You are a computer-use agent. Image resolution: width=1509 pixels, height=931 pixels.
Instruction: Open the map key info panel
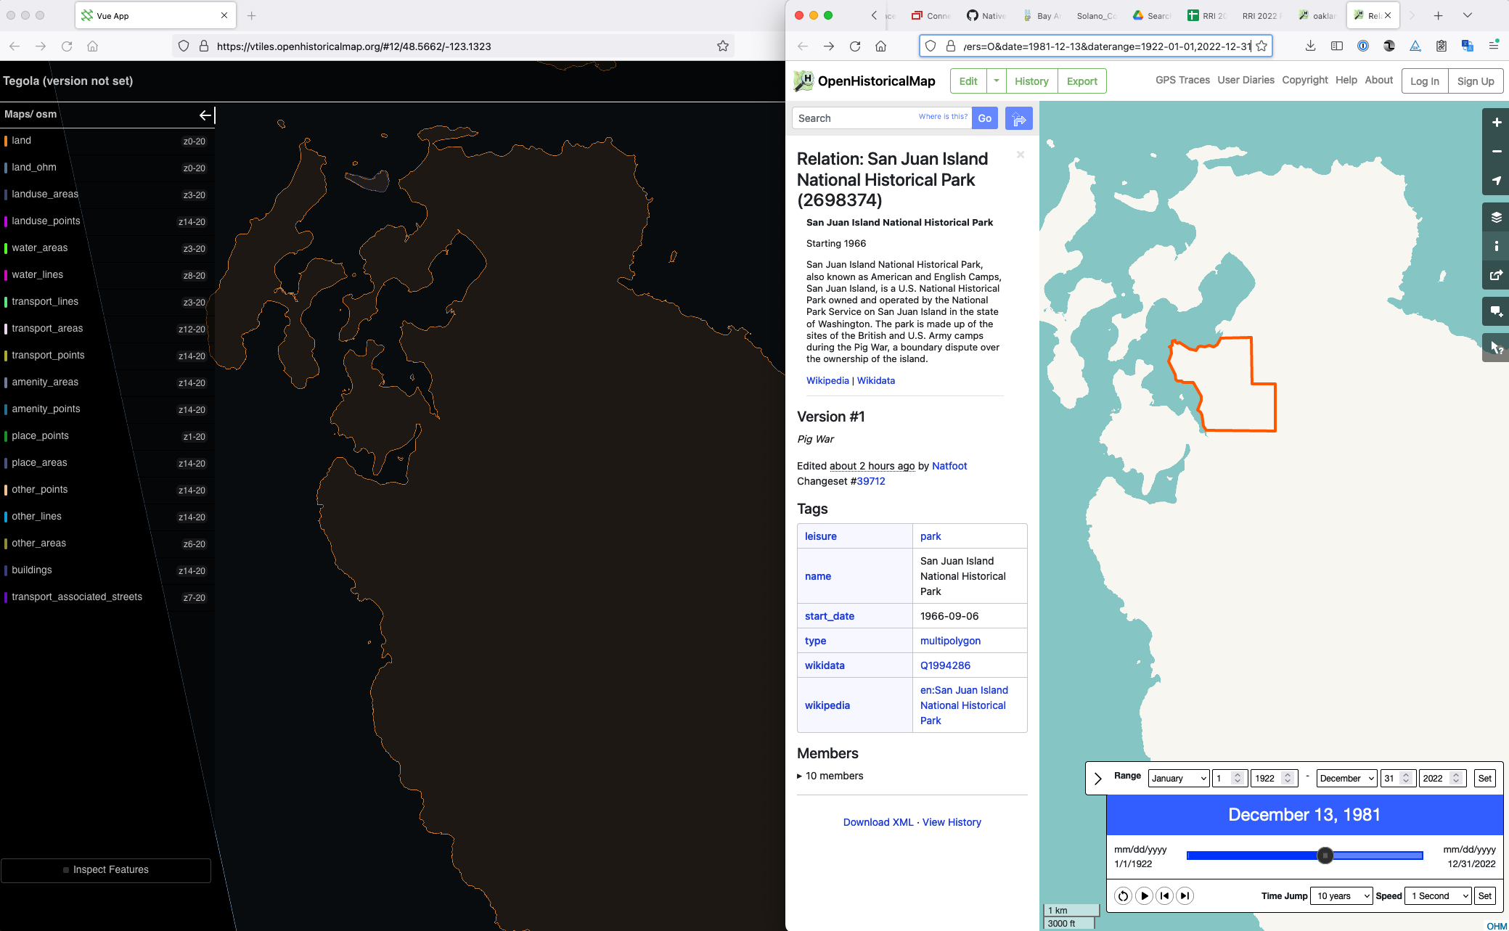1496,246
